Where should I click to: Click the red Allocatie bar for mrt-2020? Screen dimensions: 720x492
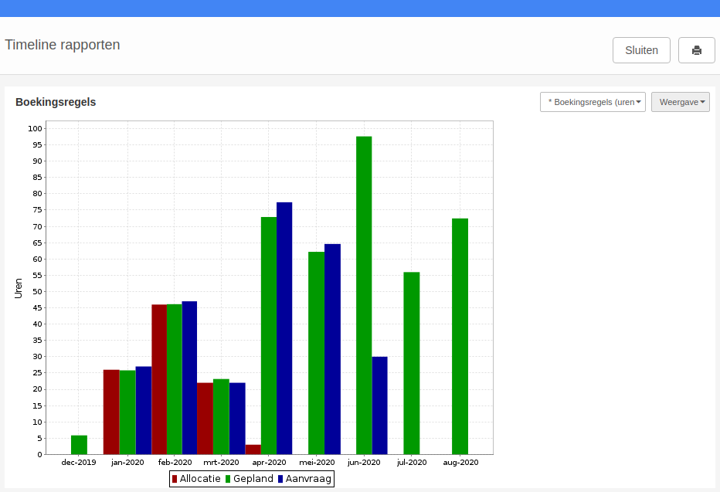click(205, 419)
